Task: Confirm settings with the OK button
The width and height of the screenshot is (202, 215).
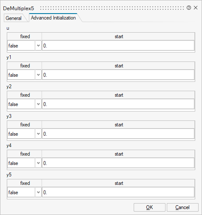Action: coord(149,207)
